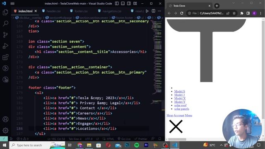This screenshot has height=149, width=265.
Task: Click the browser horizontal scrollbar thumb
Action: pos(177,139)
